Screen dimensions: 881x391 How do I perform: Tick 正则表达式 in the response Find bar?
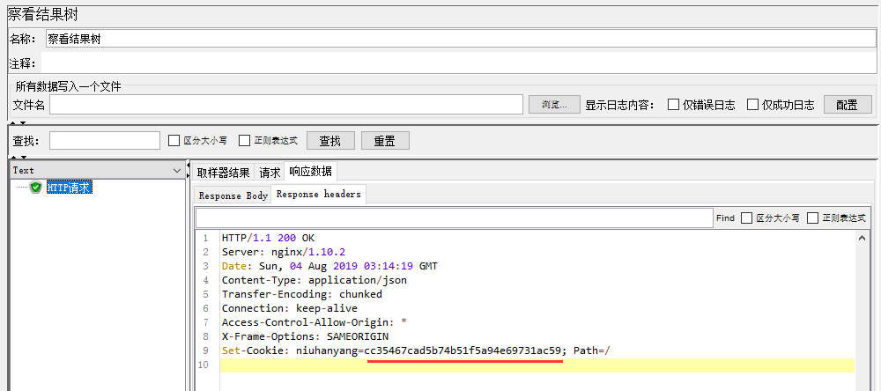click(813, 218)
